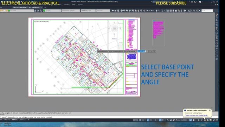The image size is (225, 127).
Task: Select the Pan hand tool
Action: (156, 11)
